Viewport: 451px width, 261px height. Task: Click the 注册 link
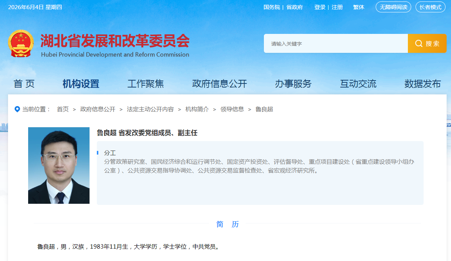pyautogui.click(x=337, y=7)
